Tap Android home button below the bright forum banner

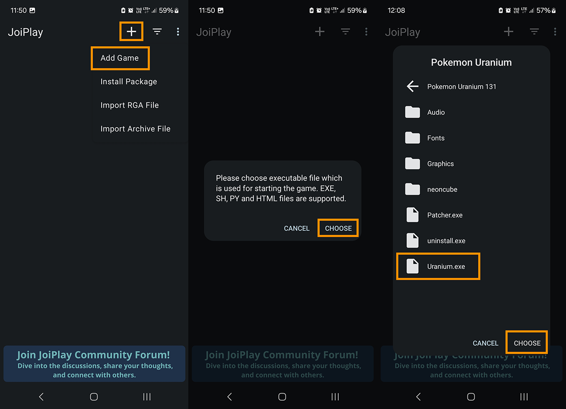click(x=94, y=397)
